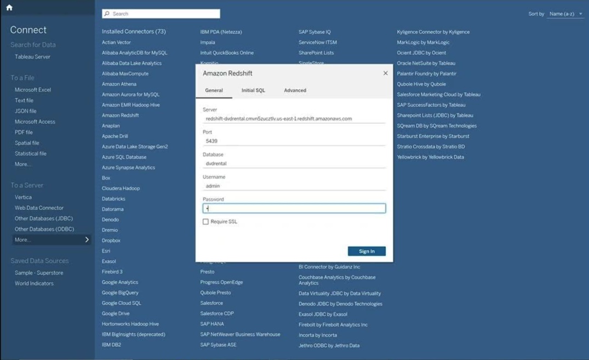
Task: Click the home icon at top left
Action: click(9, 8)
